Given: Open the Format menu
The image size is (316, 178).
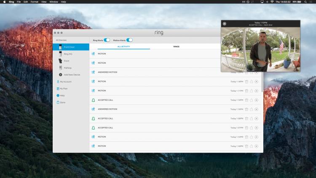Looking at the screenshot, I should (x=35, y=2).
